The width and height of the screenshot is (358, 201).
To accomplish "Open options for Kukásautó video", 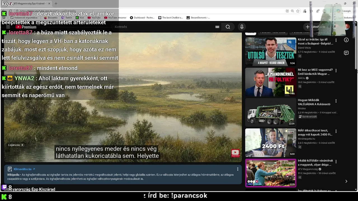I will coord(336,101).
